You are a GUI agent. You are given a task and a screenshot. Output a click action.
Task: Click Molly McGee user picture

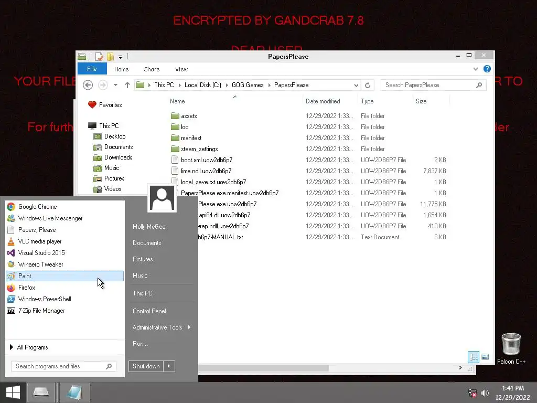click(162, 198)
